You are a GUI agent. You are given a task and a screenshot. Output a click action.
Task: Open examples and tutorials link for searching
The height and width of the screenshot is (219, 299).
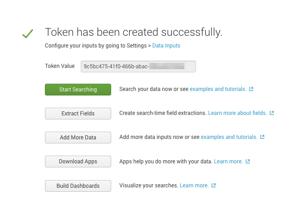[x=218, y=89]
